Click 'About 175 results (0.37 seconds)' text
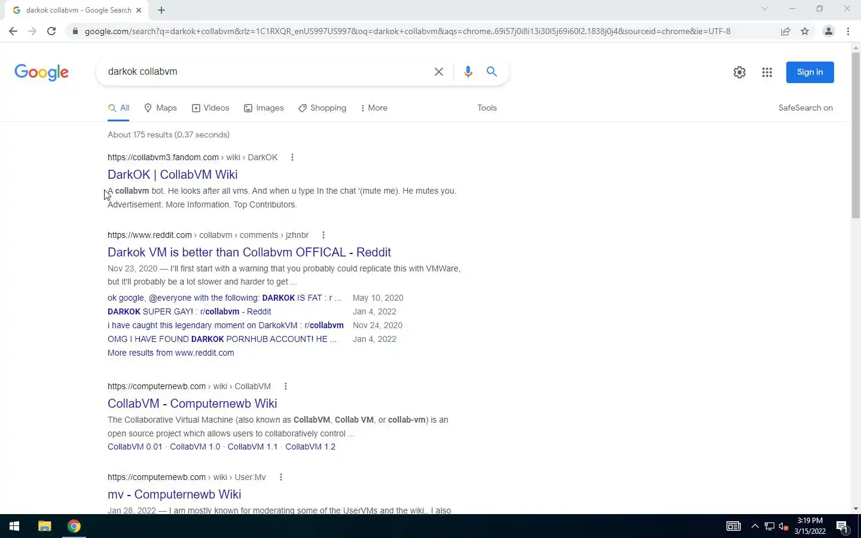 (x=169, y=134)
